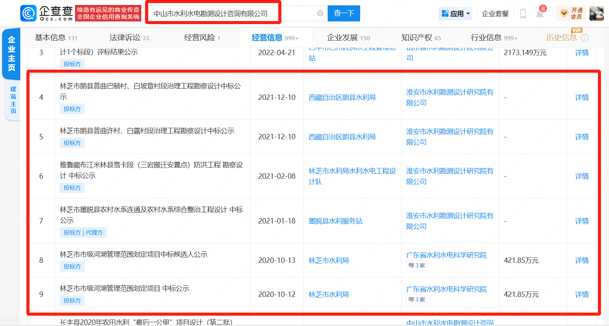Click 投标方 | 代理方 tag in row 7
The width and height of the screenshot is (609, 326).
click(x=83, y=232)
